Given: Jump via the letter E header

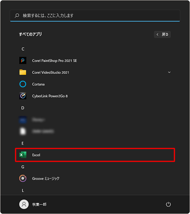Looking at the screenshot, I should 22,143.
